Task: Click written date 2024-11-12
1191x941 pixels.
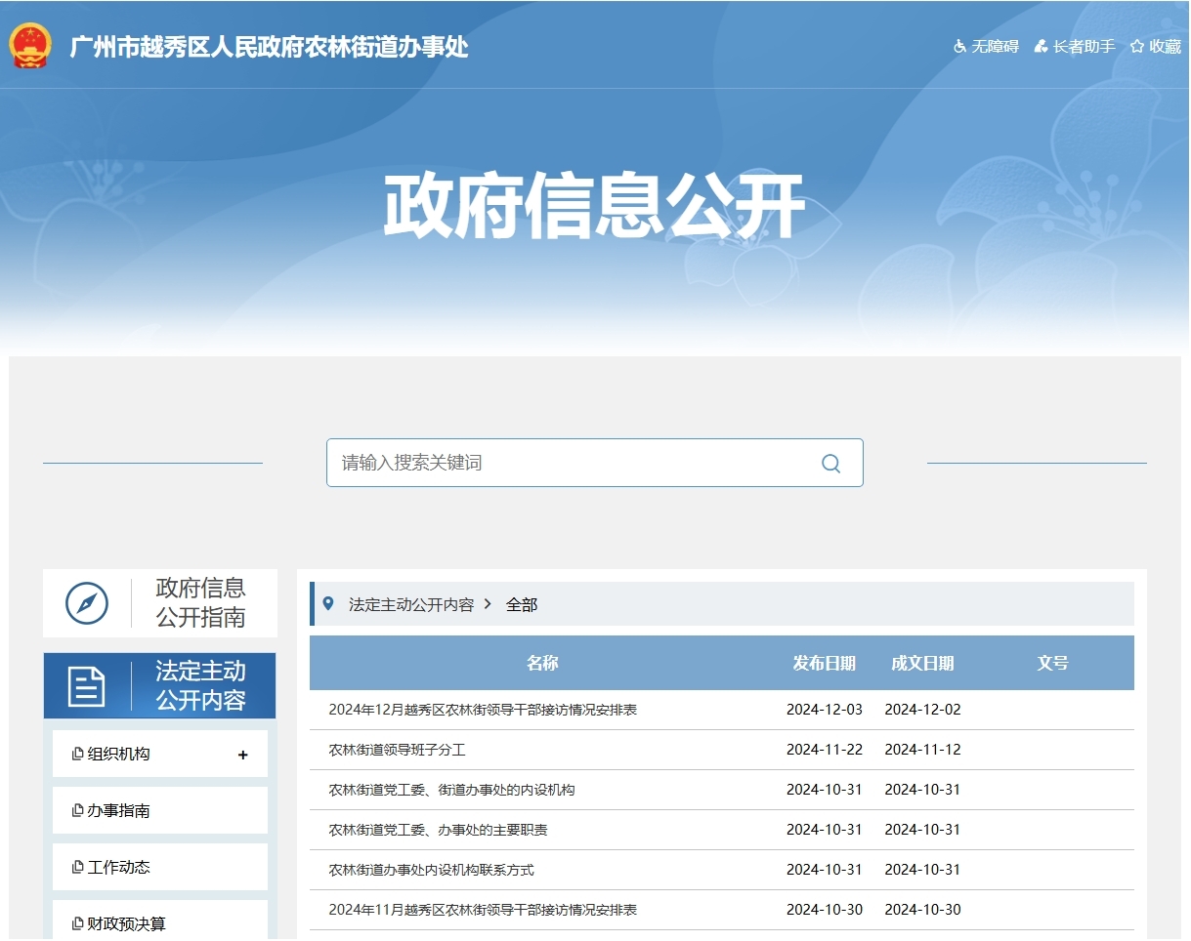Action: click(x=922, y=750)
